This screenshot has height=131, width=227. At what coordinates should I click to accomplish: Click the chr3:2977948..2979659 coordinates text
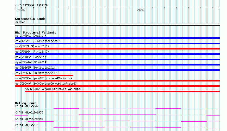(31, 6)
